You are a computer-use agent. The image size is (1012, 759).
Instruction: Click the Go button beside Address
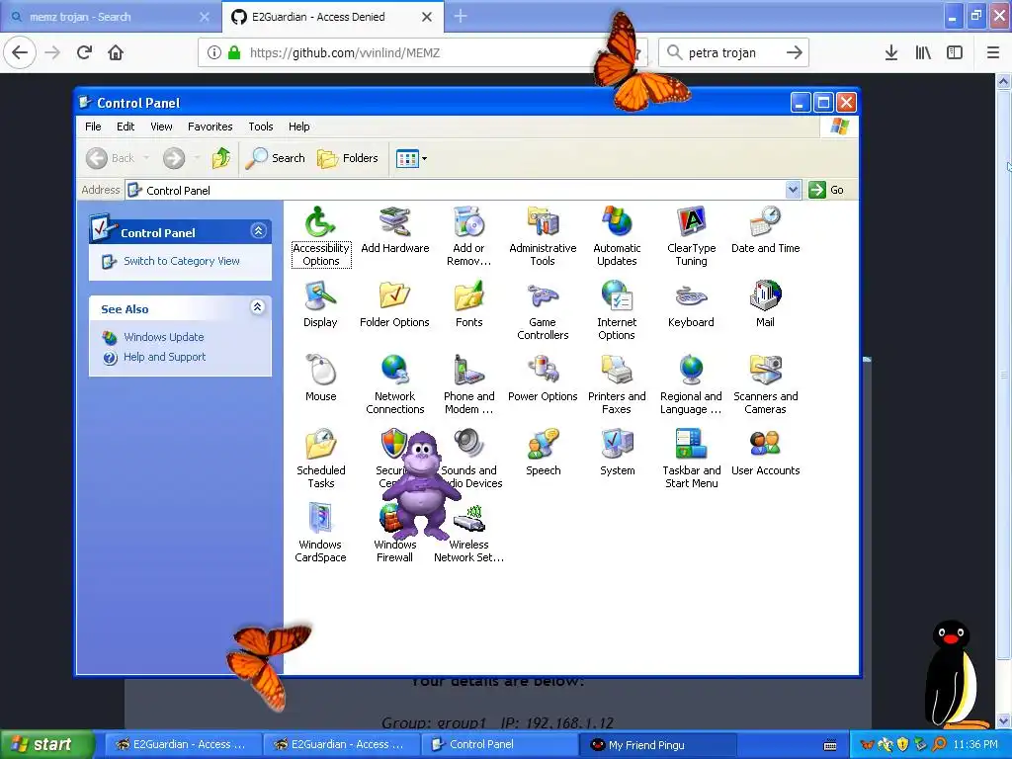(827, 190)
